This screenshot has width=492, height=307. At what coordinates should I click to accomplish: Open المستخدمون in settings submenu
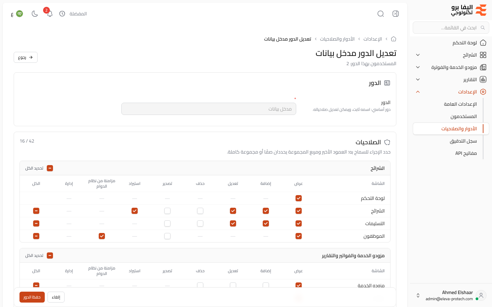pos(464,116)
